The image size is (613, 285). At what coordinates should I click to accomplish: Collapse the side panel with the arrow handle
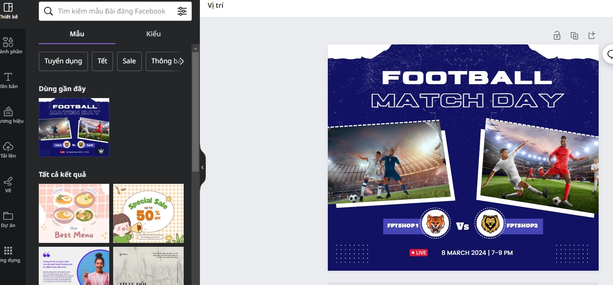(x=203, y=168)
